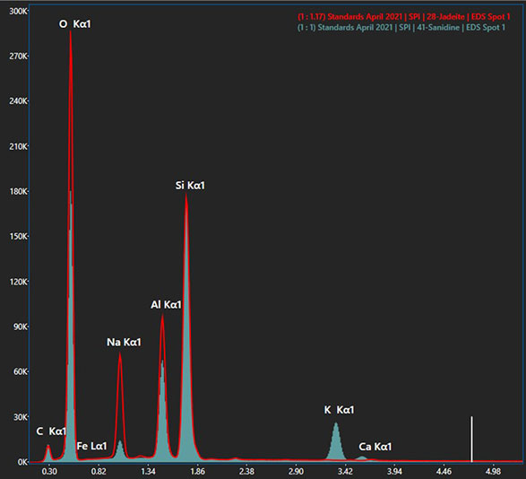
Task: Click the 0.30 x-axis energy label
Action: 49,472
